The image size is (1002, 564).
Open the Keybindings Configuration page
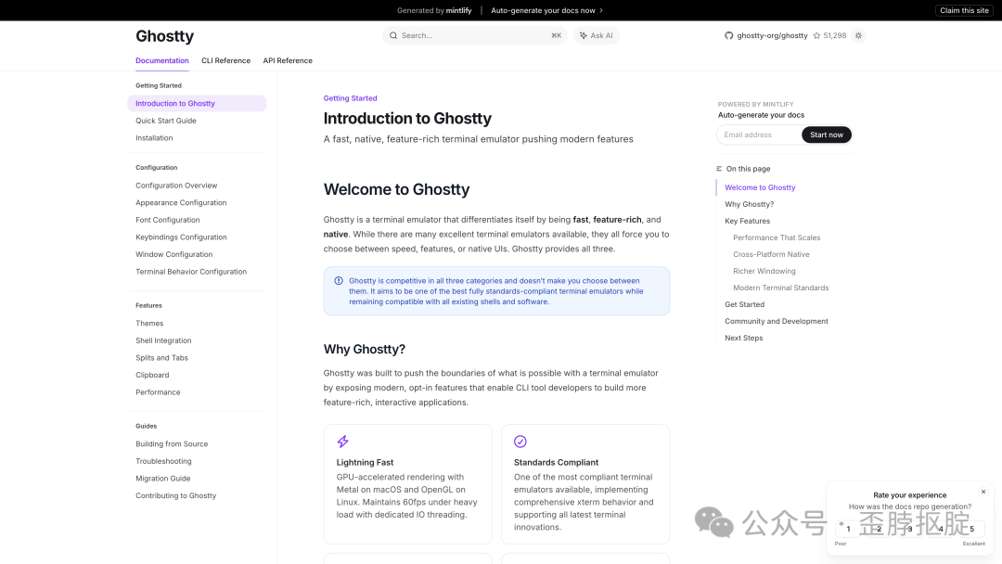pos(181,237)
